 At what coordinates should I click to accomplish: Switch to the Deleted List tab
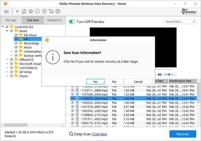click(55, 20)
